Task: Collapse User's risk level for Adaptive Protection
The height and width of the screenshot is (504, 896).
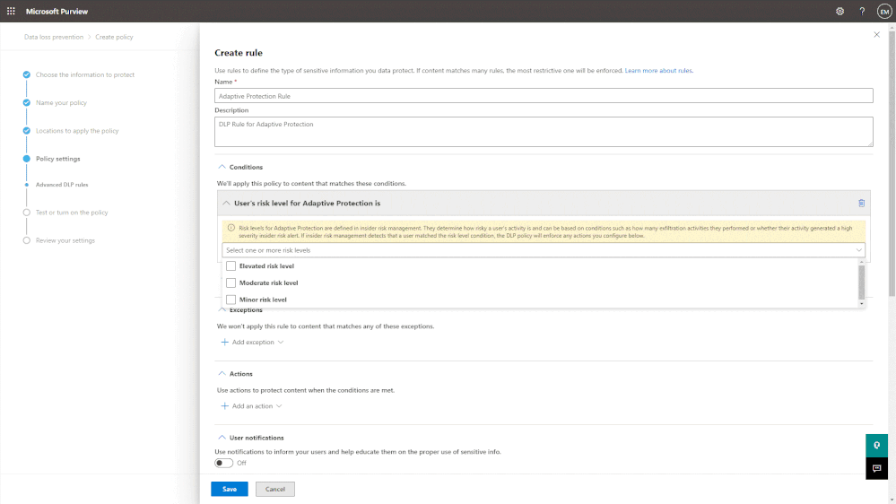Action: click(x=226, y=203)
